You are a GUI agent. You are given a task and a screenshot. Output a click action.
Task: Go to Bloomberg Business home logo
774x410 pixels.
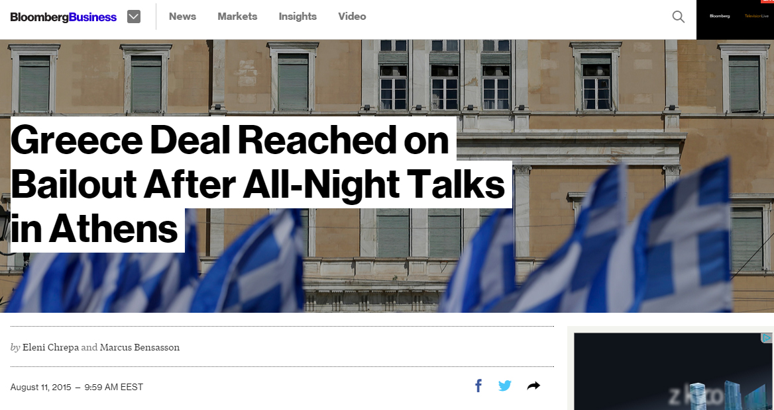click(63, 17)
